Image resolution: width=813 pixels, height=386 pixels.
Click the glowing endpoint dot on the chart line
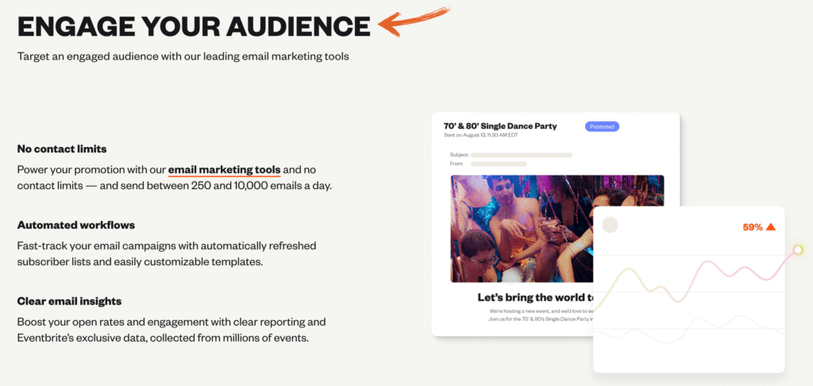(798, 250)
